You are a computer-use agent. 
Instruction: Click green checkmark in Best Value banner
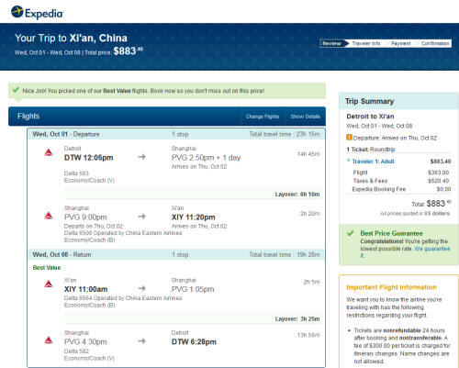[x=16, y=90]
